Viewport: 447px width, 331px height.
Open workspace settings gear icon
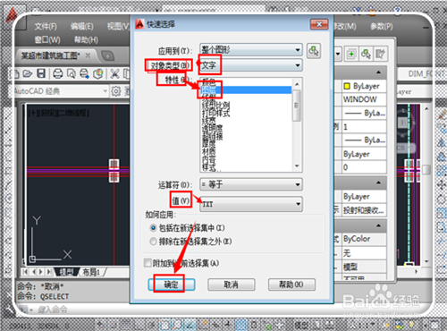coord(116,91)
